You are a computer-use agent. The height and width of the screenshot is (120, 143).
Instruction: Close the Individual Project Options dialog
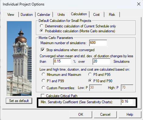(139, 4)
